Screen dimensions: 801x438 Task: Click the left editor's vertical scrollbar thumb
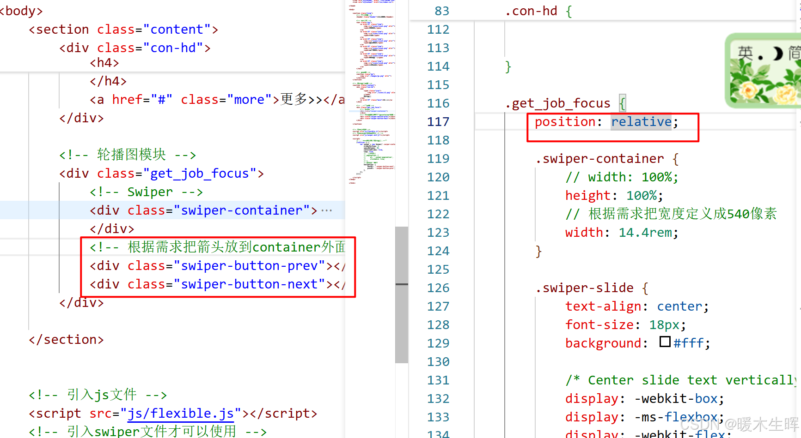pyautogui.click(x=402, y=294)
